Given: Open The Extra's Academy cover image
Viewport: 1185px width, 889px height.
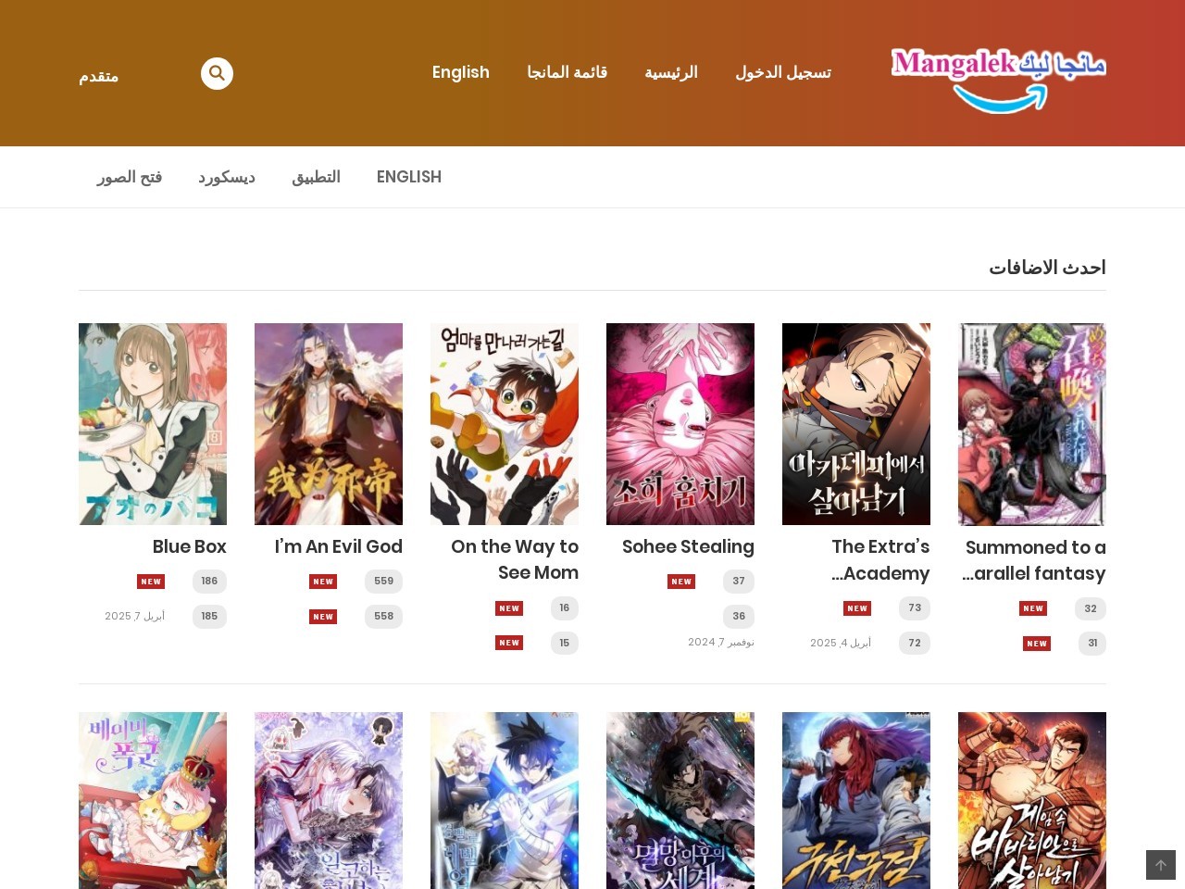Looking at the screenshot, I should click(x=856, y=424).
